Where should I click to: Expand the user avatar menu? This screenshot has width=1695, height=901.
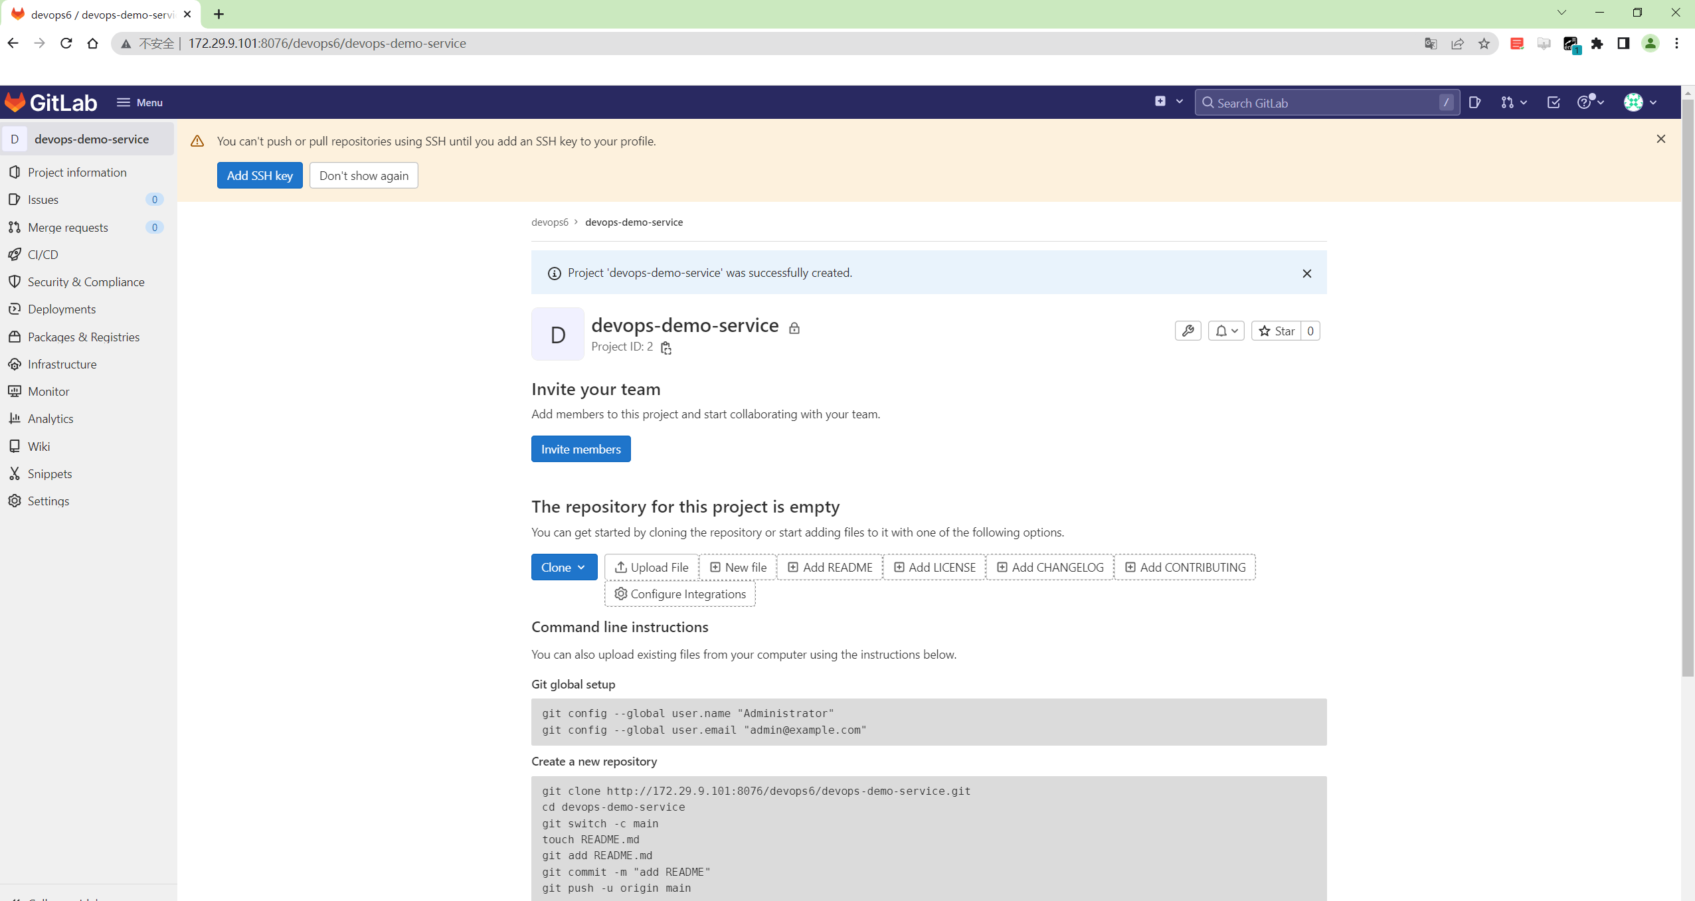(1640, 102)
